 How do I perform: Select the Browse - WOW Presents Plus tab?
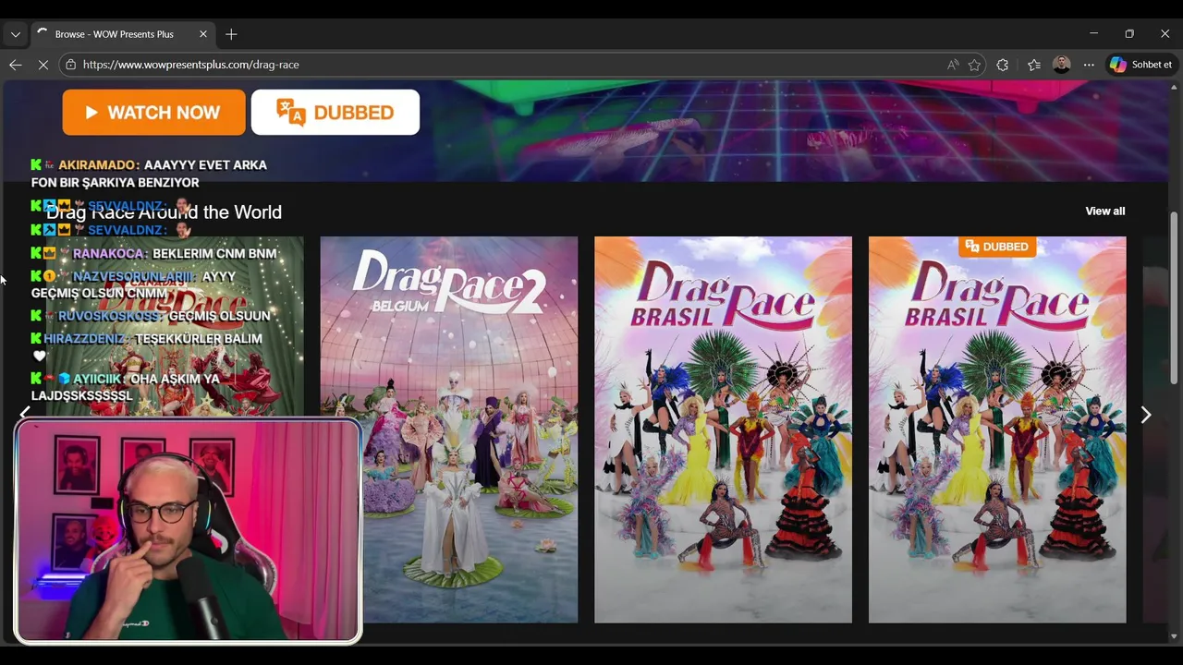(x=123, y=34)
